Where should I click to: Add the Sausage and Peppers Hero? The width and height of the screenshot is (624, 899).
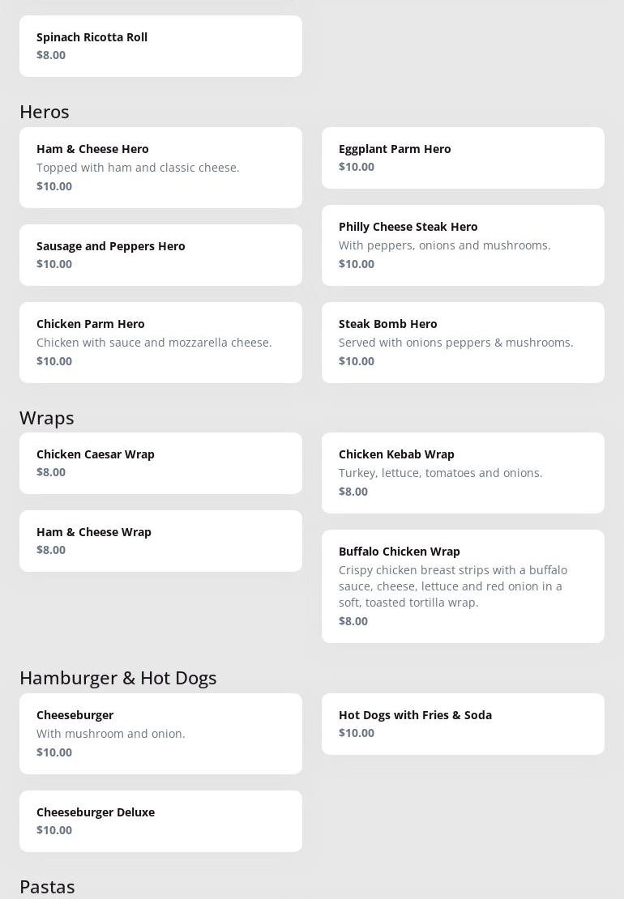tap(160, 254)
